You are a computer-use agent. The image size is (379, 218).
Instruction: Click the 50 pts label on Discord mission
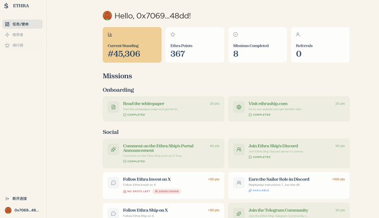click(x=340, y=146)
